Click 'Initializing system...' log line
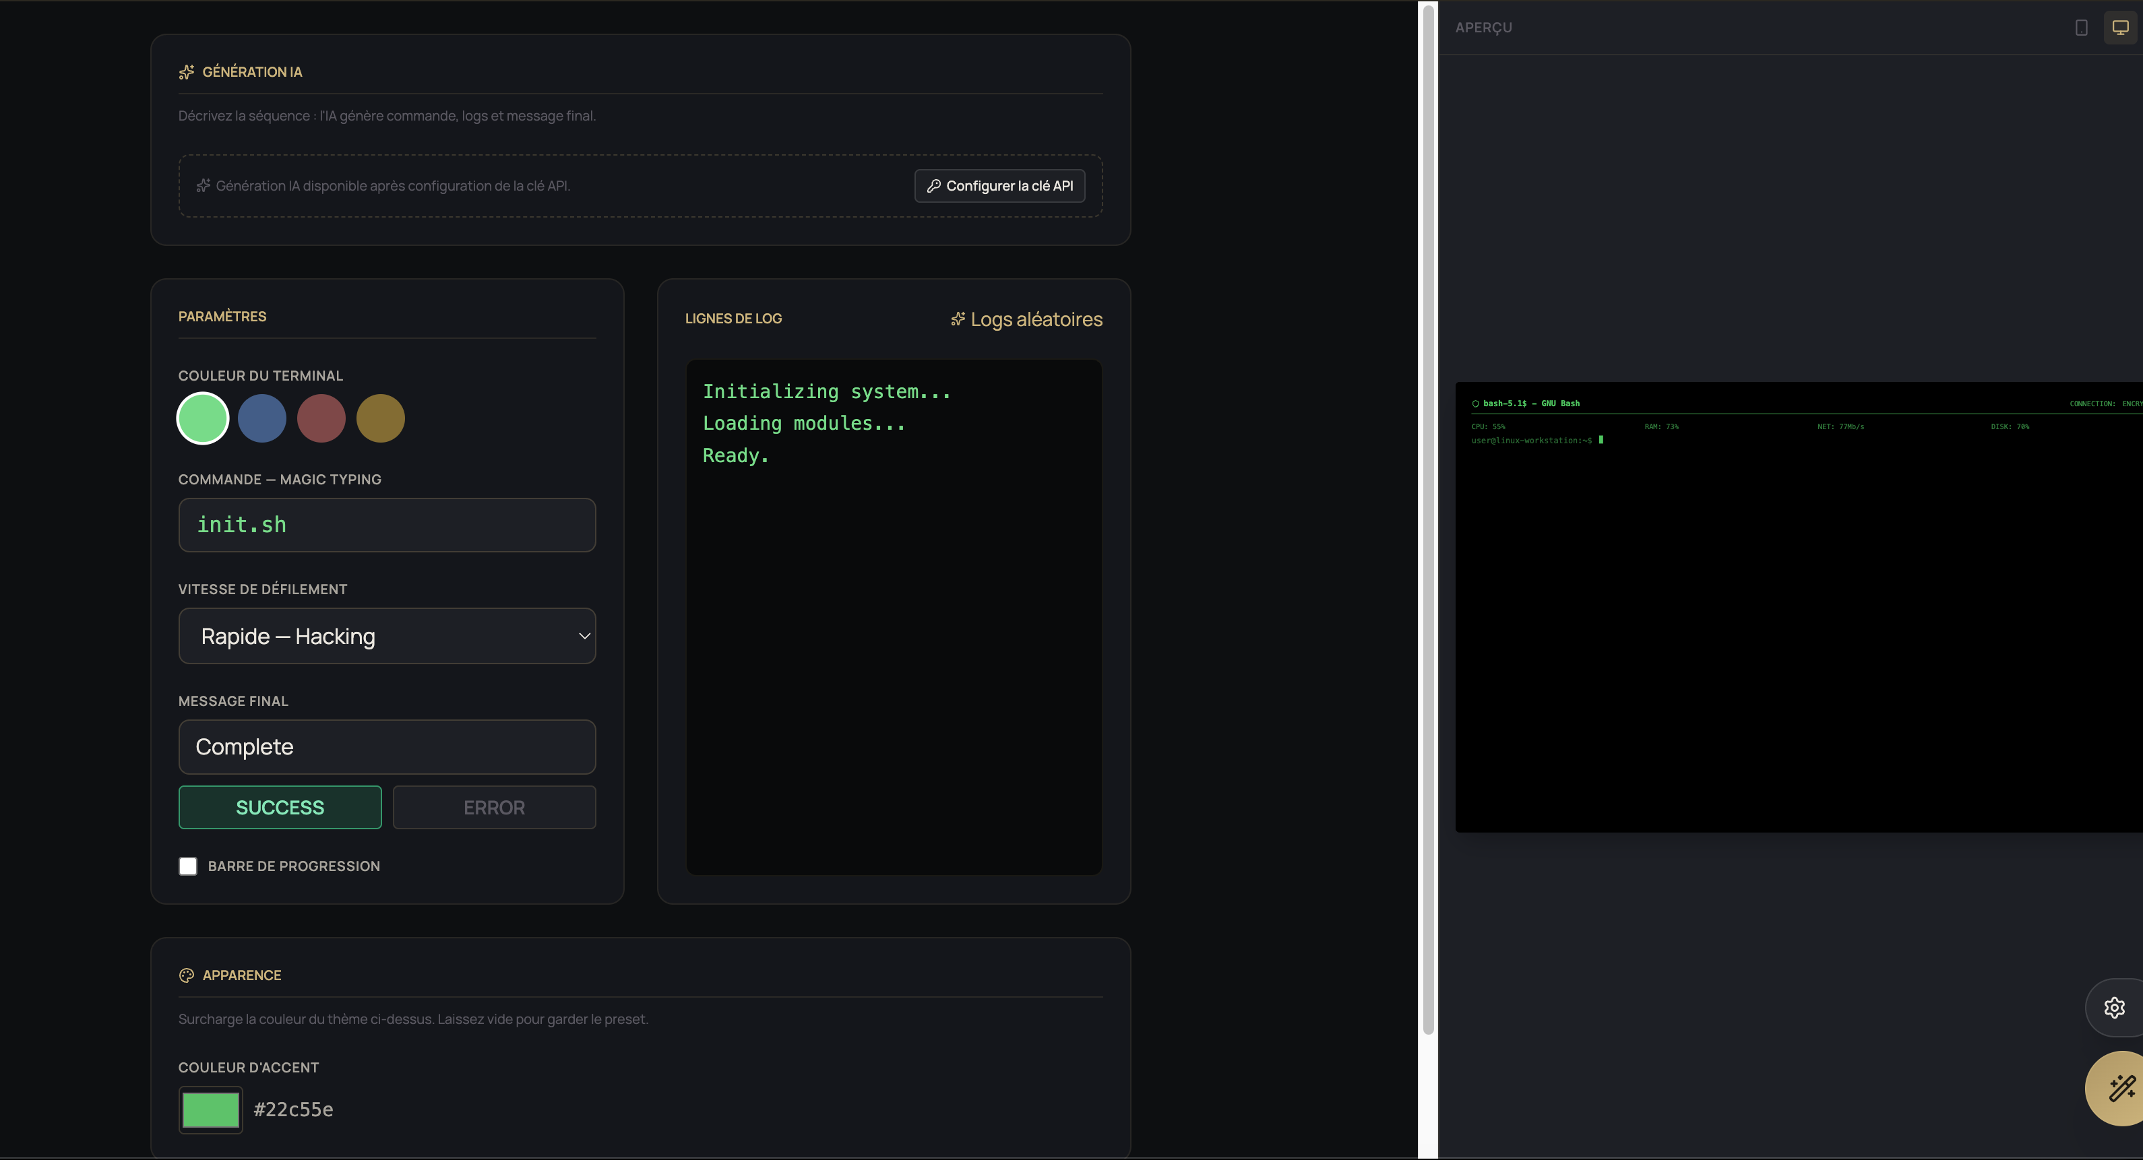Viewport: 2143px width, 1160px height. [826, 391]
